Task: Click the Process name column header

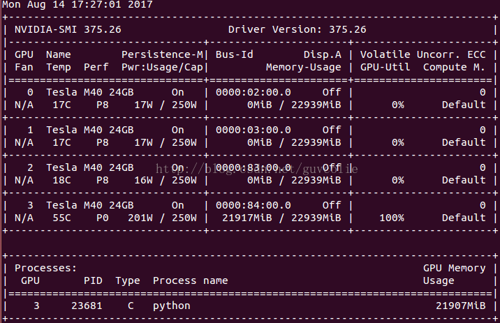Action: coord(191,280)
